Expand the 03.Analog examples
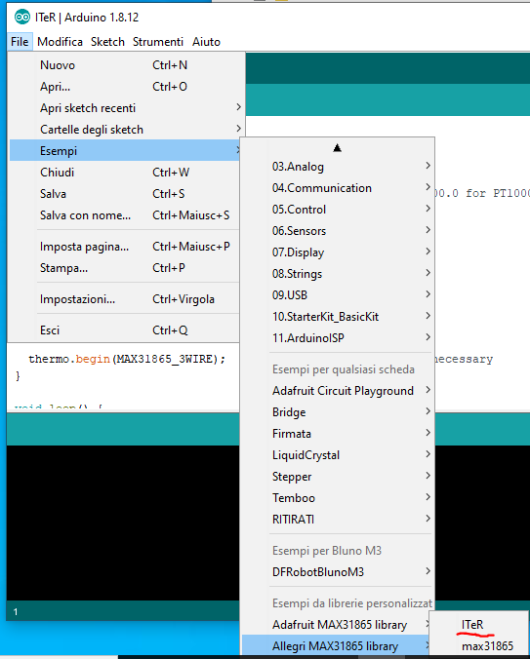This screenshot has width=530, height=659. tap(338, 167)
